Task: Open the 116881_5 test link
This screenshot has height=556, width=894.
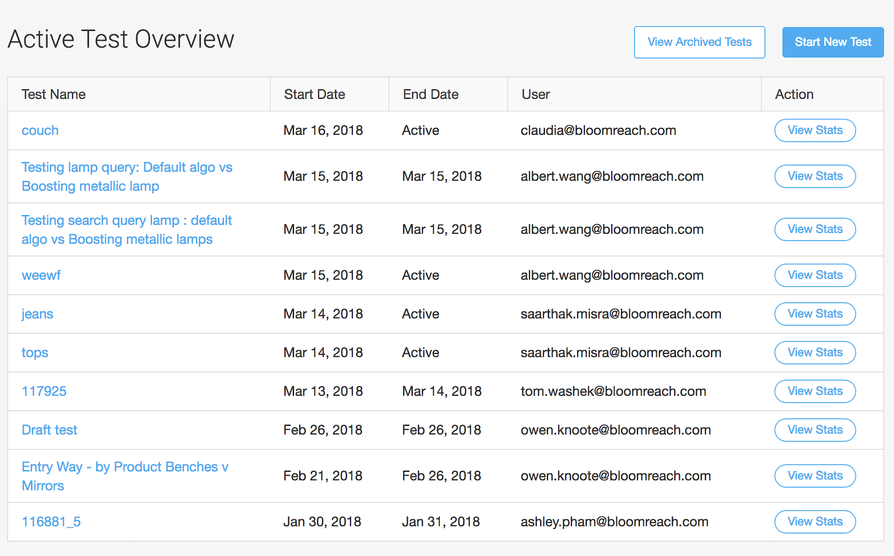Action: click(x=51, y=522)
